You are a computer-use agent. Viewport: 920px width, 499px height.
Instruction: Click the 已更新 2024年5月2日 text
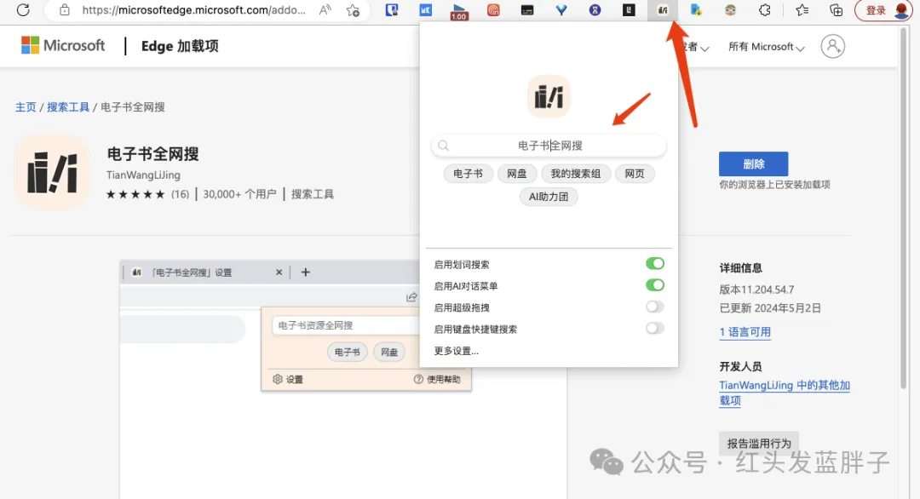click(770, 308)
